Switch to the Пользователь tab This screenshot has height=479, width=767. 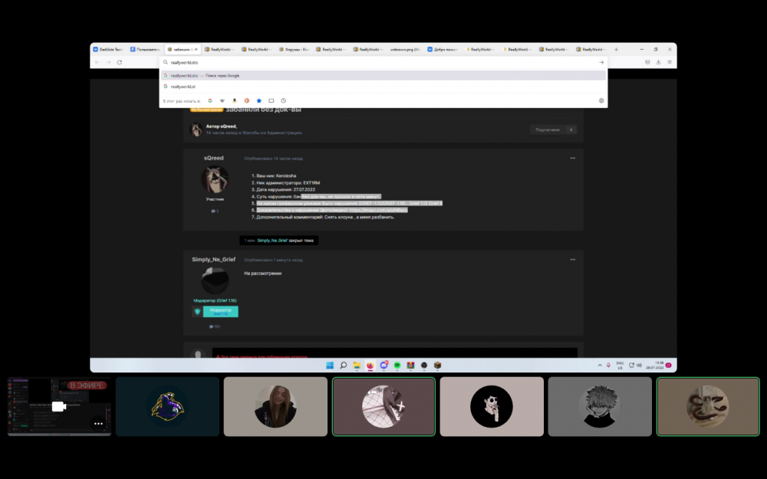click(x=145, y=49)
